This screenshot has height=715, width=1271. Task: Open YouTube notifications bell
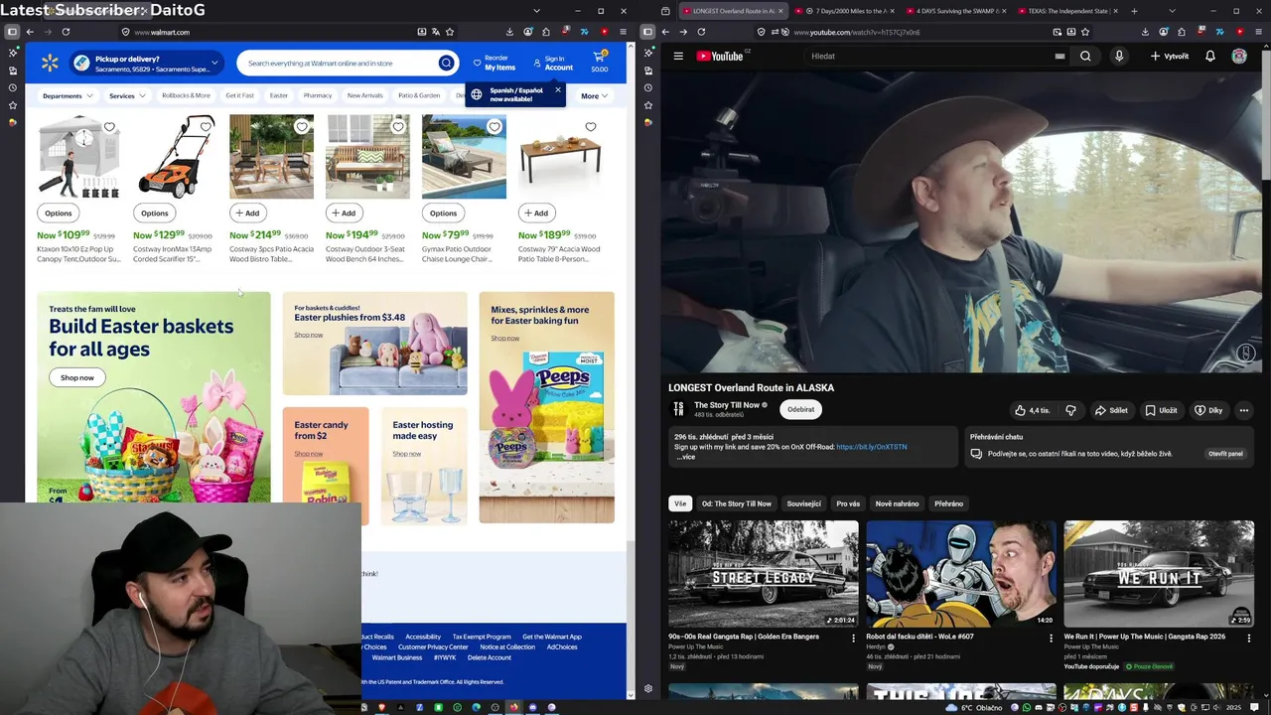(x=1209, y=56)
